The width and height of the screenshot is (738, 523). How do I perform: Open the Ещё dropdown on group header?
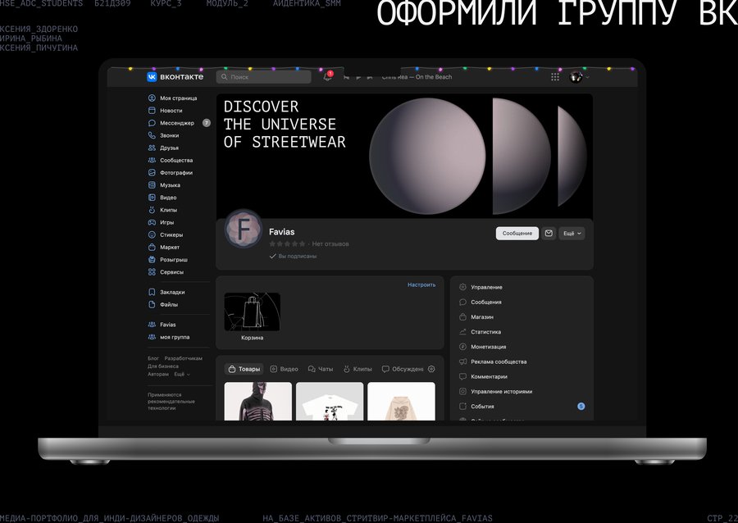pos(572,234)
